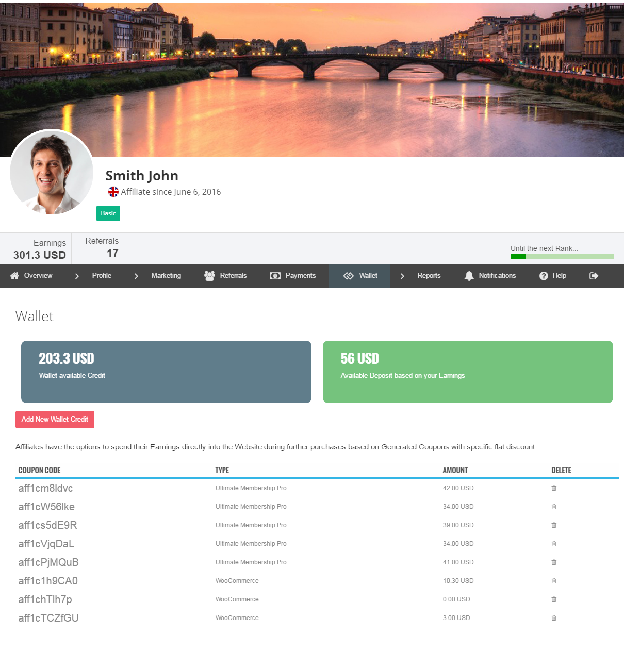Click the Wallet page heading
Viewport: 624px width, 669px height.
pyautogui.click(x=35, y=316)
